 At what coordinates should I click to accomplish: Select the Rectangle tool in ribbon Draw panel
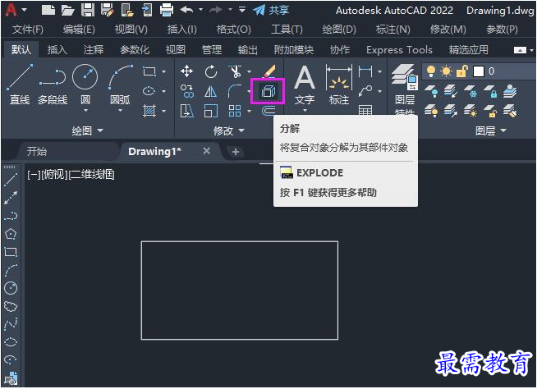149,71
